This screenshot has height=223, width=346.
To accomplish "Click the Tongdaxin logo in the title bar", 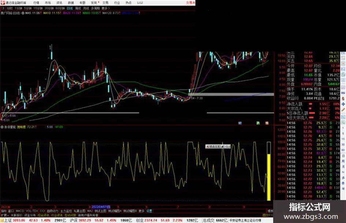I will coord(3,3).
